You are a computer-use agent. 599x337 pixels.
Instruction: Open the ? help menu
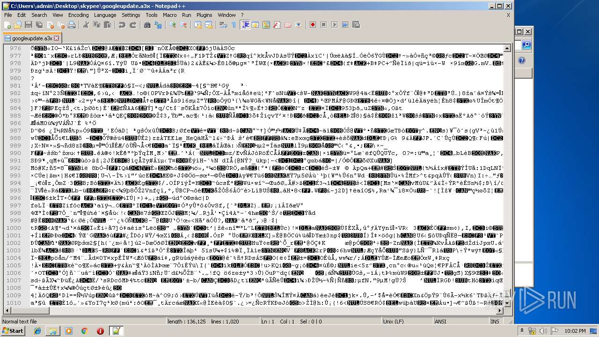(242, 15)
